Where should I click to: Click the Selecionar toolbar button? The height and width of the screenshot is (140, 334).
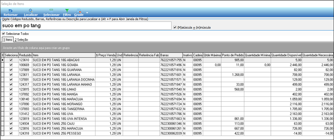[x=51, y=12]
